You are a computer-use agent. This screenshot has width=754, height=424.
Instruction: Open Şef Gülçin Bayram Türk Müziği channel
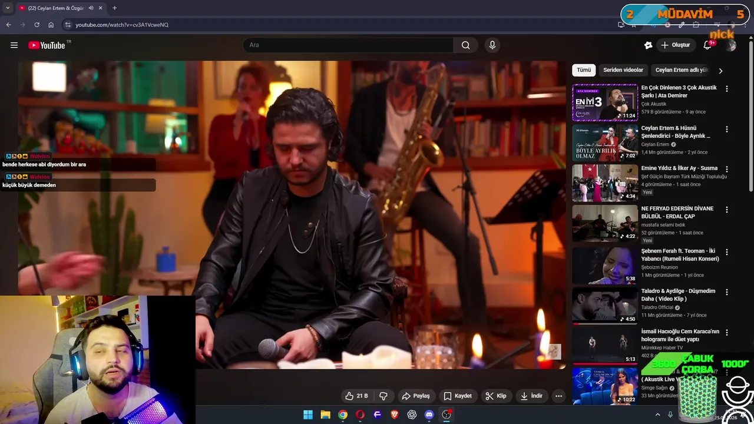(x=684, y=176)
